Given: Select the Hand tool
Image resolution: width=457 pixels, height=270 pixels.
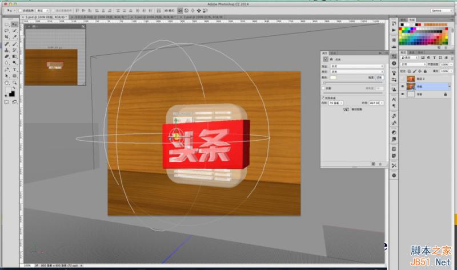Looking at the screenshot, I should pos(7,83).
